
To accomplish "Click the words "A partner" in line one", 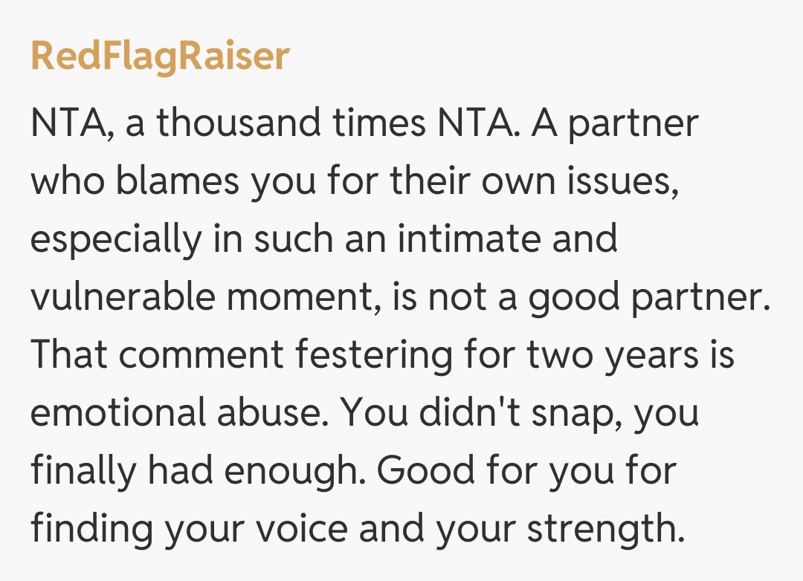I will 614,123.
